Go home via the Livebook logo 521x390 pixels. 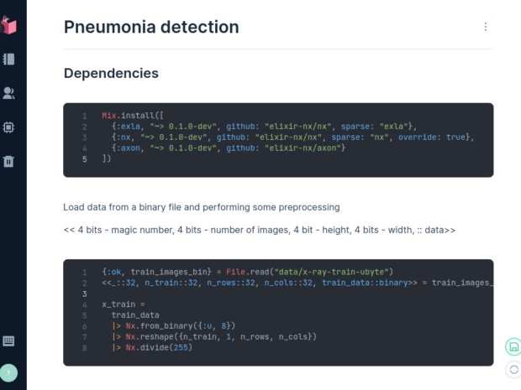[x=8, y=25]
